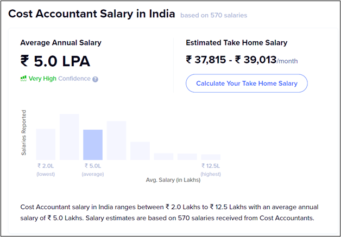
Task: Click the Avg. Salary (in Lakhs) axis title
Action: (173, 180)
